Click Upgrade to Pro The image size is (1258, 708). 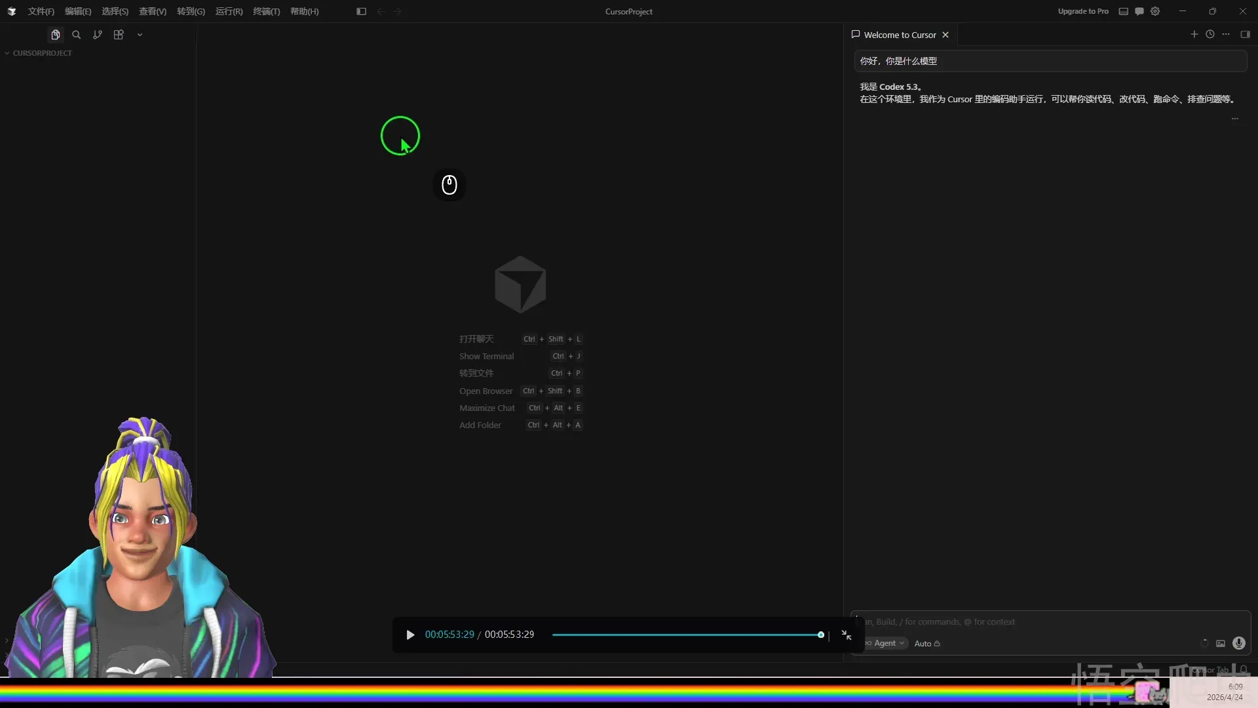1083,11
